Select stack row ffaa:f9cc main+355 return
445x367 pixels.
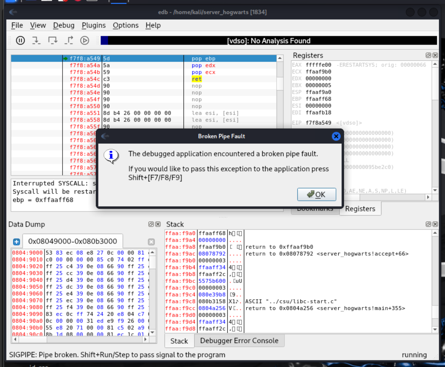click(x=298, y=308)
